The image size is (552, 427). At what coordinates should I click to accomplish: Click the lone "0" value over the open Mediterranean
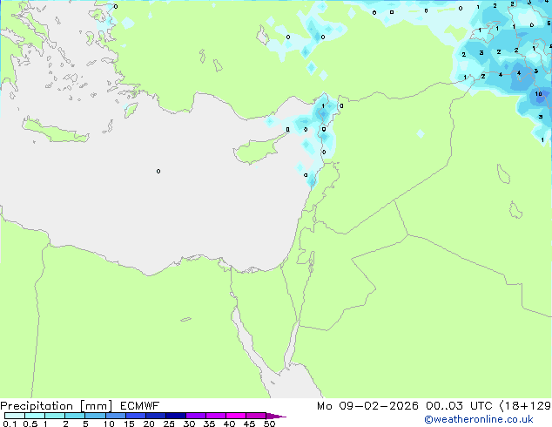[158, 171]
